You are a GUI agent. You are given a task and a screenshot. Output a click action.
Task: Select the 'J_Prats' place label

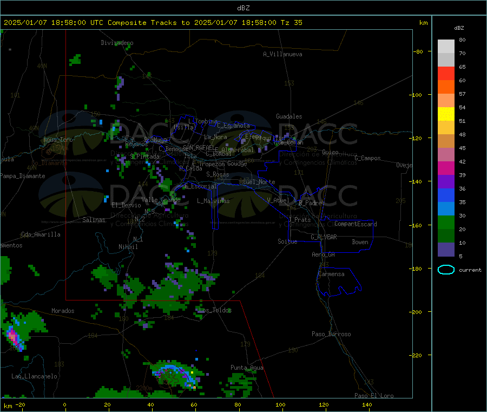coord(299,220)
